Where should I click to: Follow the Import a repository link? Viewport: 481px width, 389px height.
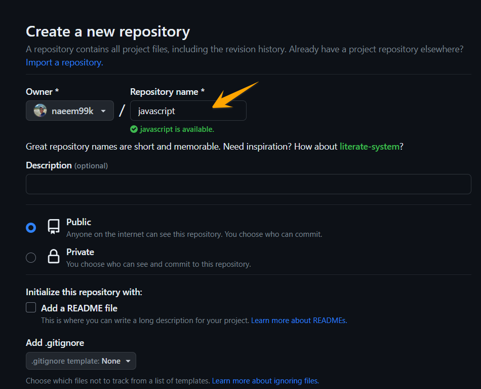64,62
